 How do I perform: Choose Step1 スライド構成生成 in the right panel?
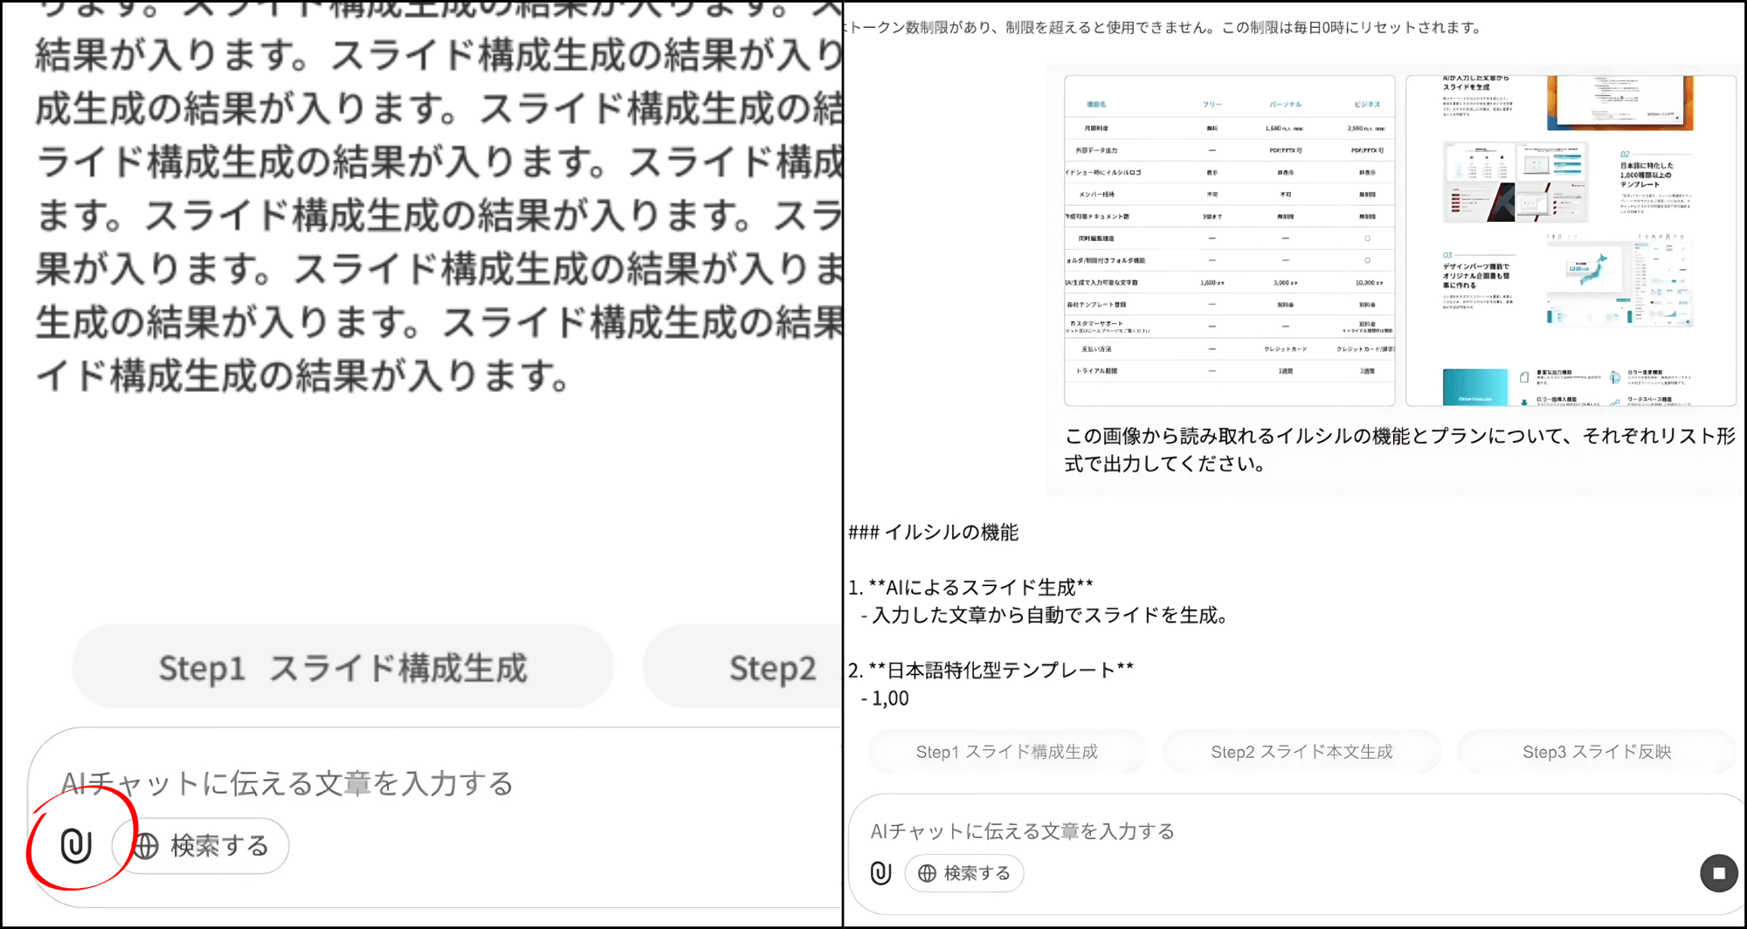(x=1006, y=752)
